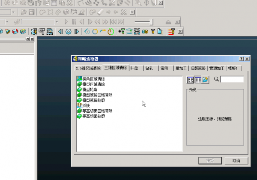
Task: Step the simulation back one move
Action: click(82, 21)
